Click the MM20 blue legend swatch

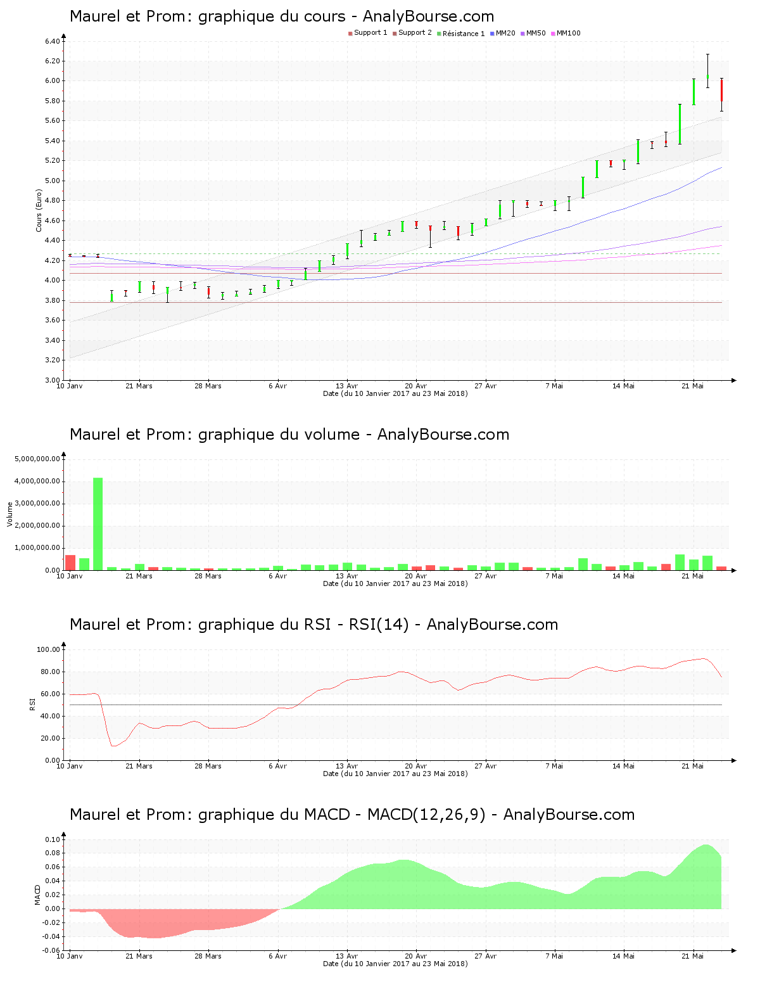(x=492, y=34)
